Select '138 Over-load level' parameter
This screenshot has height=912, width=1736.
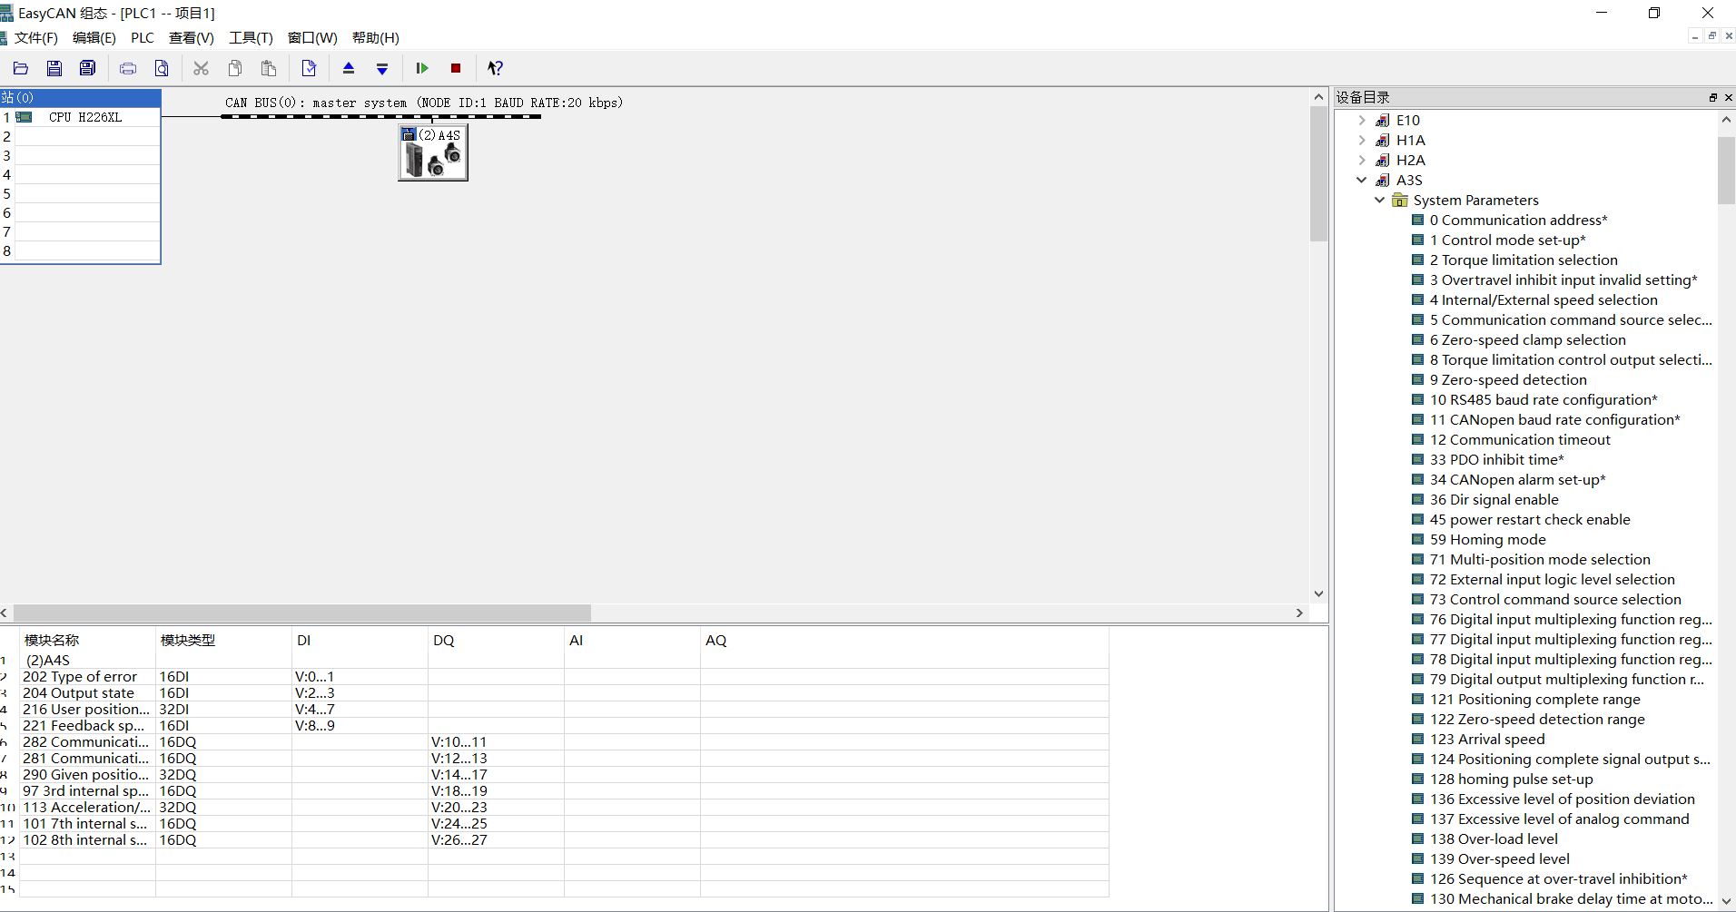point(1494,838)
